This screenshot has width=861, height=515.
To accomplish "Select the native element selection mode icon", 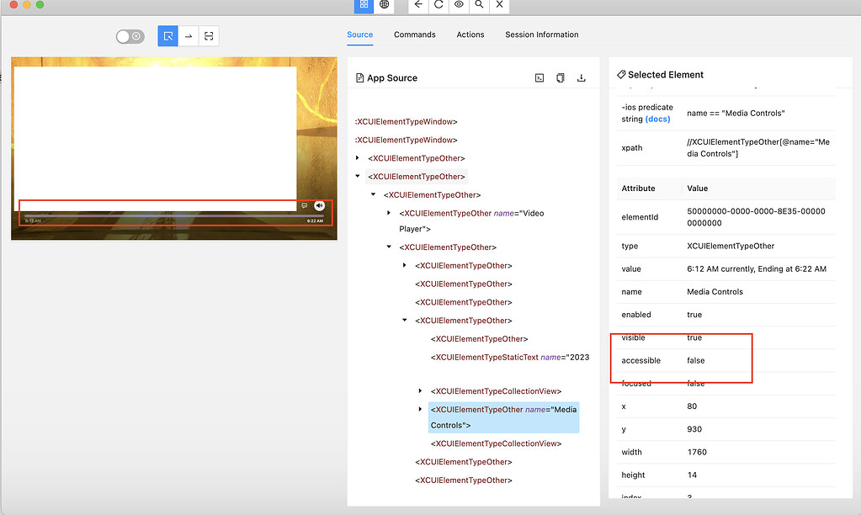I will click(x=166, y=35).
